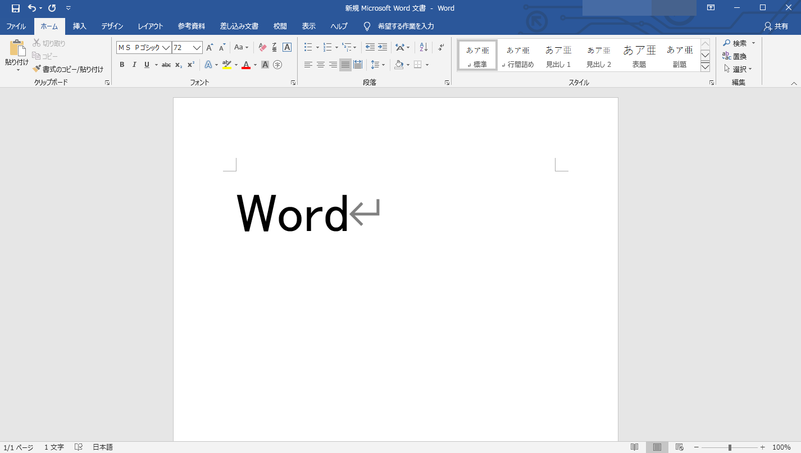
Task: Toggle superscript formatting
Action: [x=191, y=65]
